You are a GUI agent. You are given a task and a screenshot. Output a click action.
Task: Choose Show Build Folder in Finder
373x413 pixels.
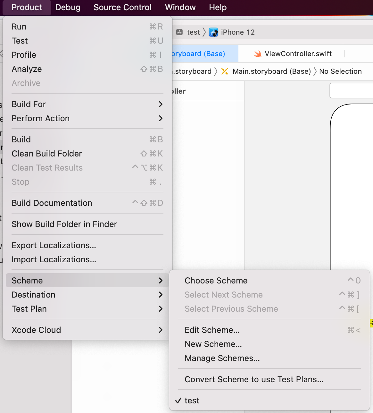87,224
